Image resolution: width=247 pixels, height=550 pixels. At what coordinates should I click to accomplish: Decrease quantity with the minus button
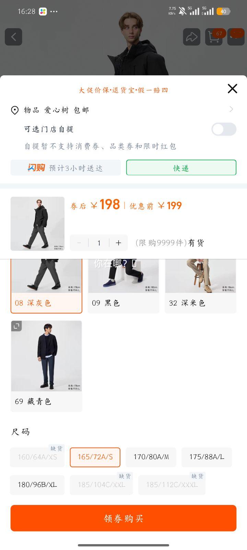tap(79, 243)
